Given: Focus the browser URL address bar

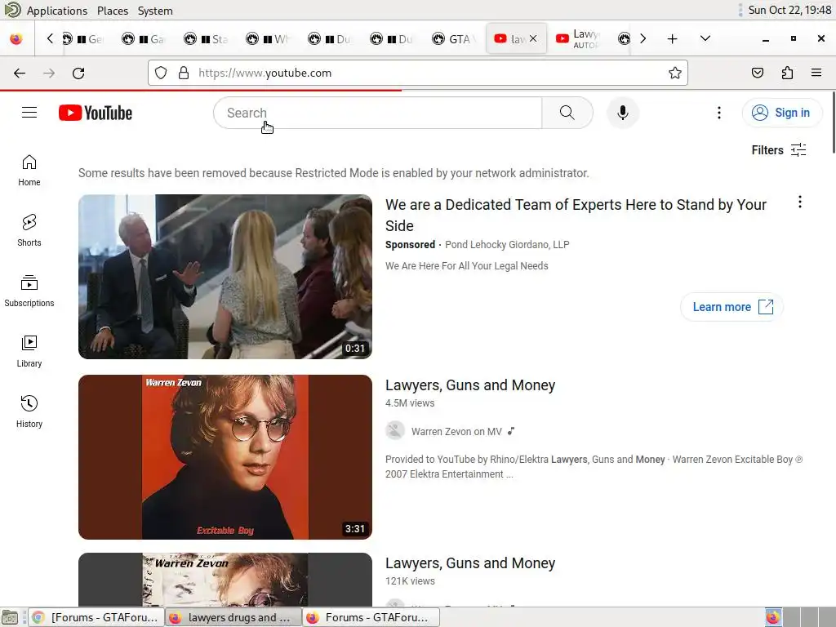Looking at the screenshot, I should (x=419, y=73).
